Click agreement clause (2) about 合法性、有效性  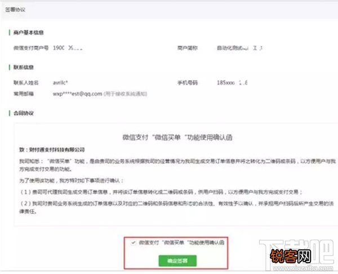[177, 207]
